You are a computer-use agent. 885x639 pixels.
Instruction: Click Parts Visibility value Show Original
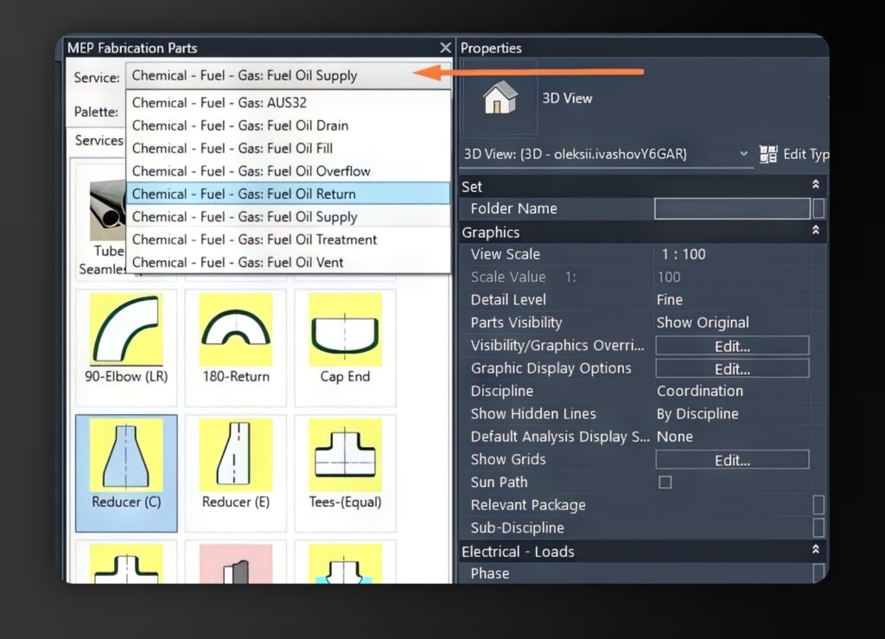[x=703, y=323]
